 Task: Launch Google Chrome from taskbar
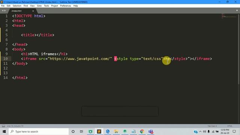point(142,132)
